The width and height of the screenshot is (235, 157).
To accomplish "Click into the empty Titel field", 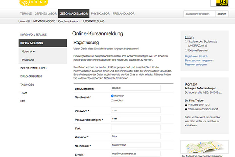I will (x=136, y=128).
